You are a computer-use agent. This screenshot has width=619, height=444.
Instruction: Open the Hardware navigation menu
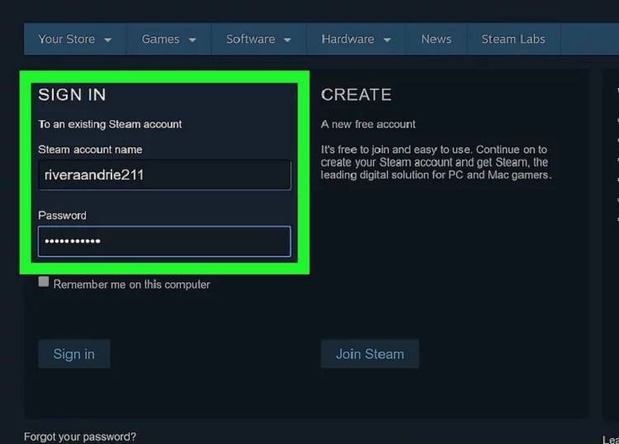[347, 39]
